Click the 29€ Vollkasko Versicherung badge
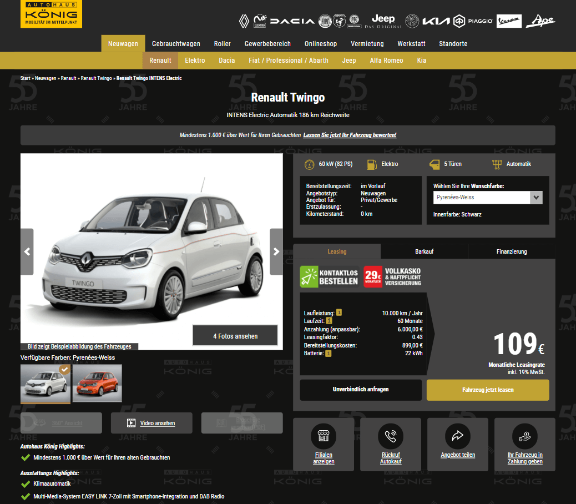The height and width of the screenshot is (504, 576). click(x=393, y=276)
